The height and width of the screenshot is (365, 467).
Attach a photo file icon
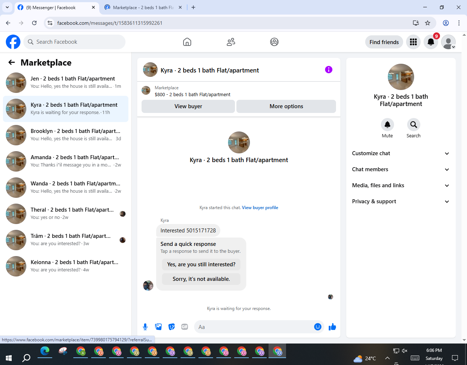click(158, 327)
